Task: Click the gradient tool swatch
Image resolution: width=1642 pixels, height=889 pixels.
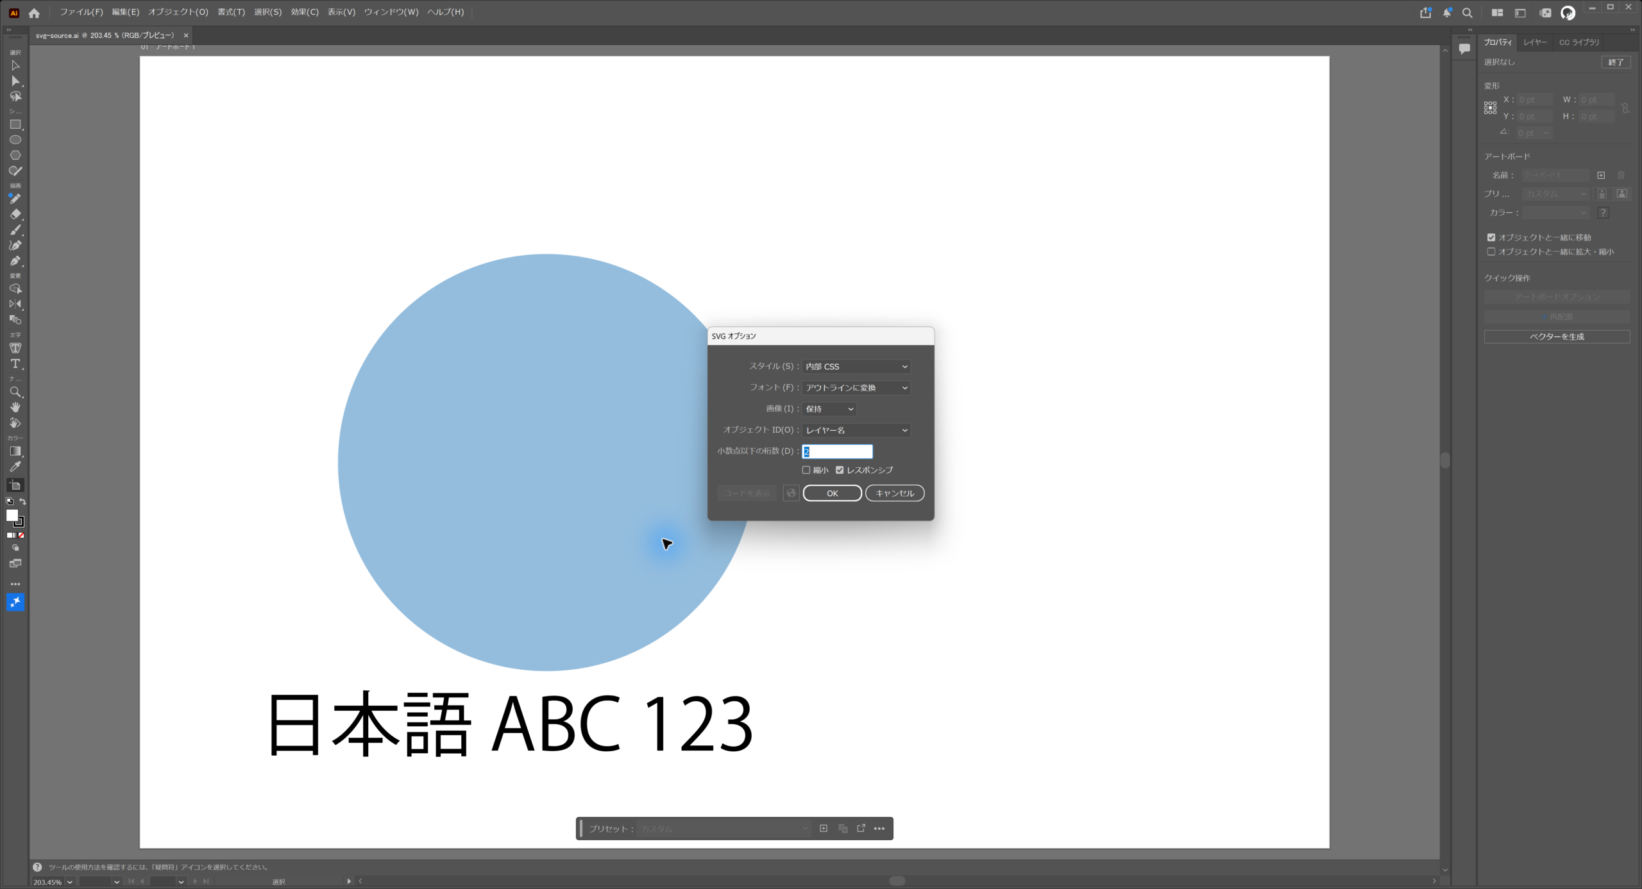Action: 15,451
